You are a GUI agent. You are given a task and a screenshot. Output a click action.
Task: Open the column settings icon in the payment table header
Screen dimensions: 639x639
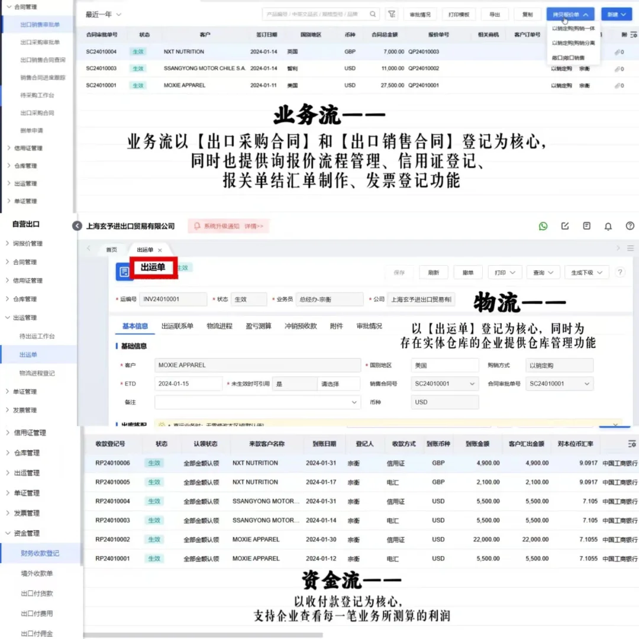pos(633,444)
